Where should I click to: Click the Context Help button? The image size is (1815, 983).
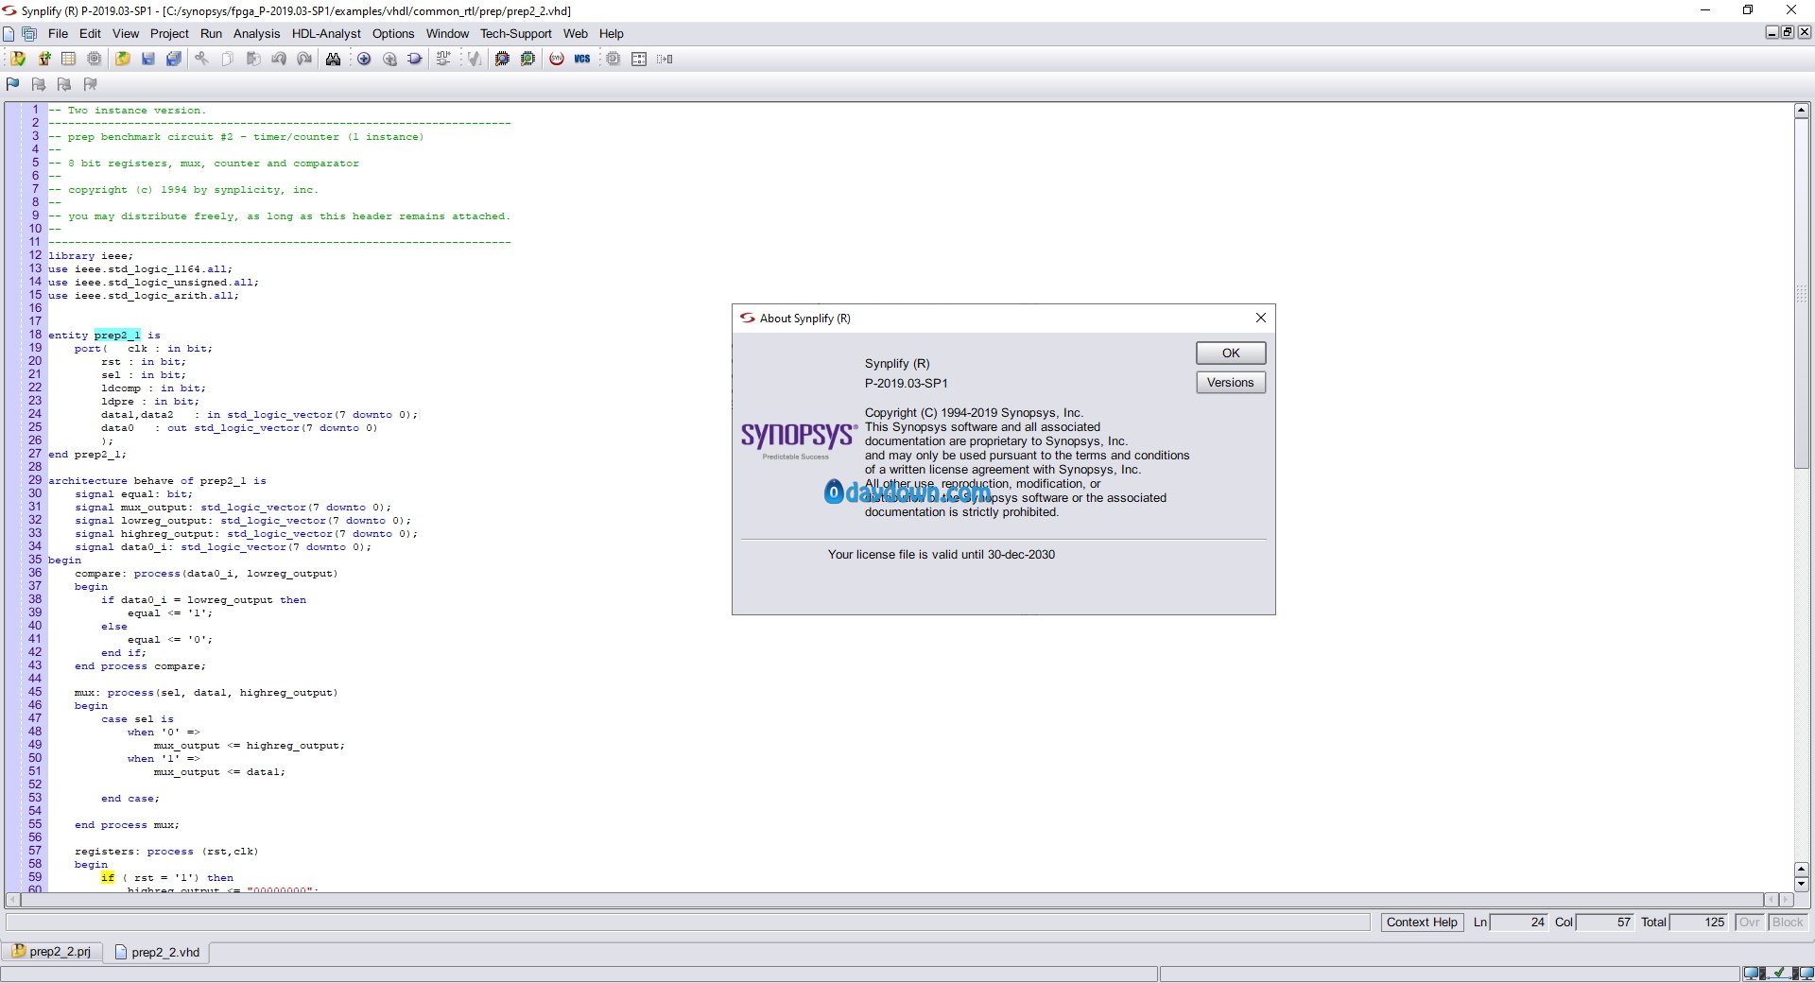[1422, 923]
